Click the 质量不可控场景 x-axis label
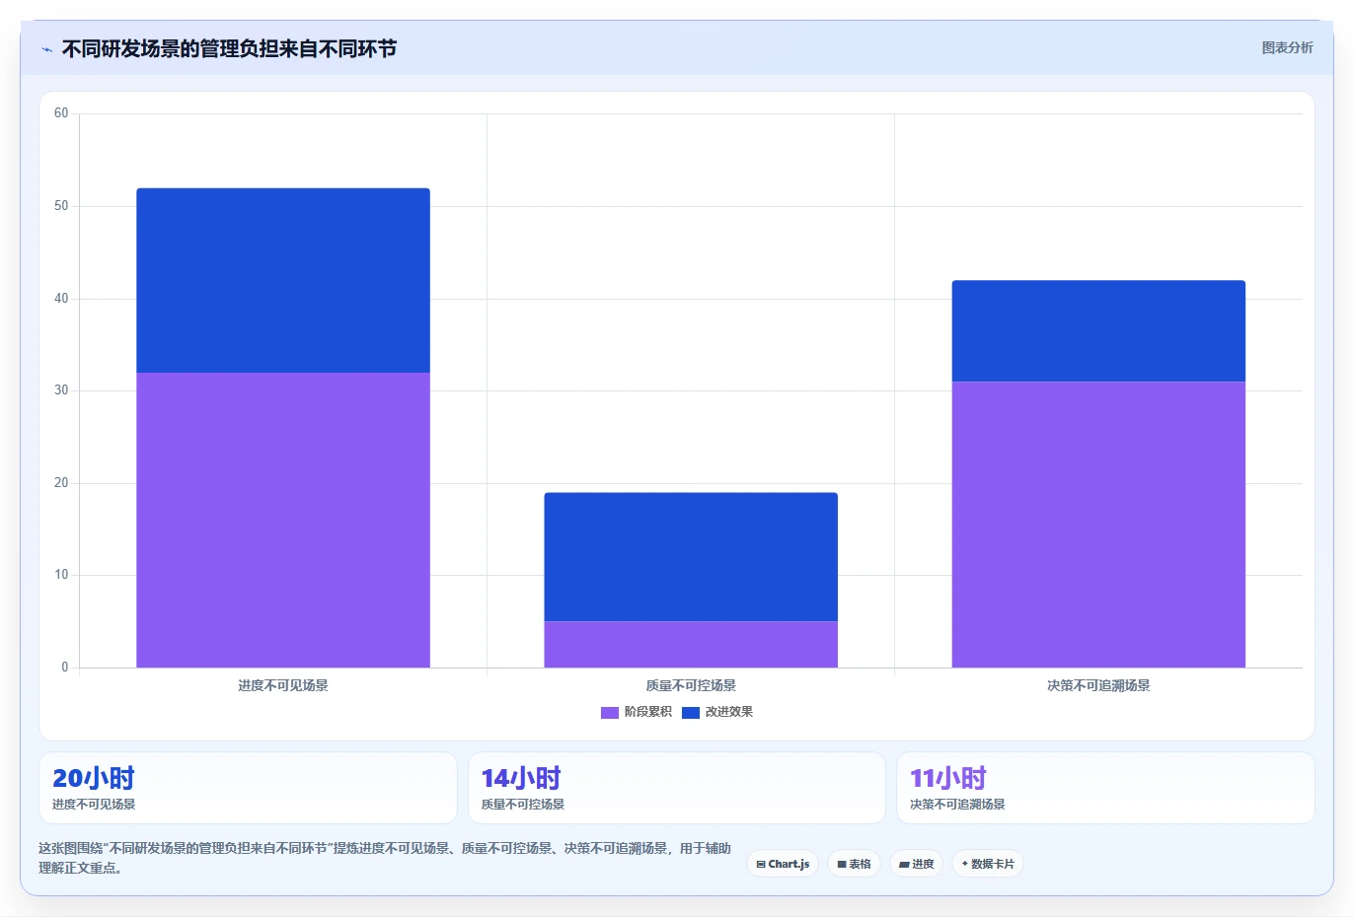Viewport: 1354px width, 917px height. click(x=691, y=685)
